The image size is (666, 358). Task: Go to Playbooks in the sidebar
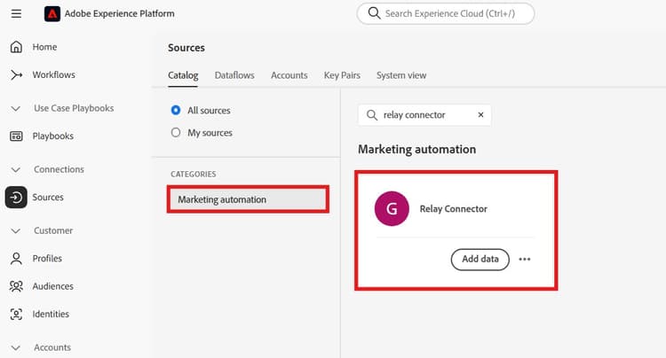pos(52,136)
